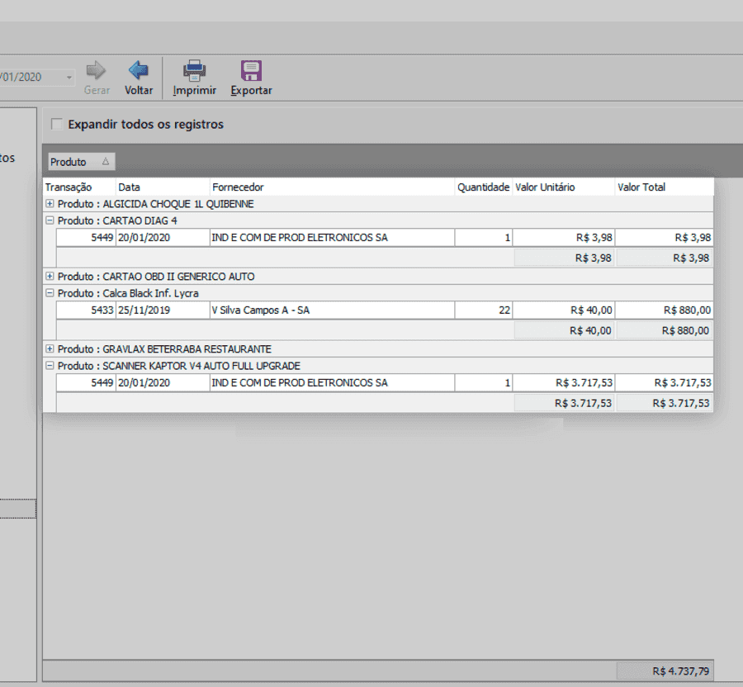This screenshot has width=743, height=687.
Task: Enable Expandir todos os registros checkbox
Action: (x=56, y=124)
